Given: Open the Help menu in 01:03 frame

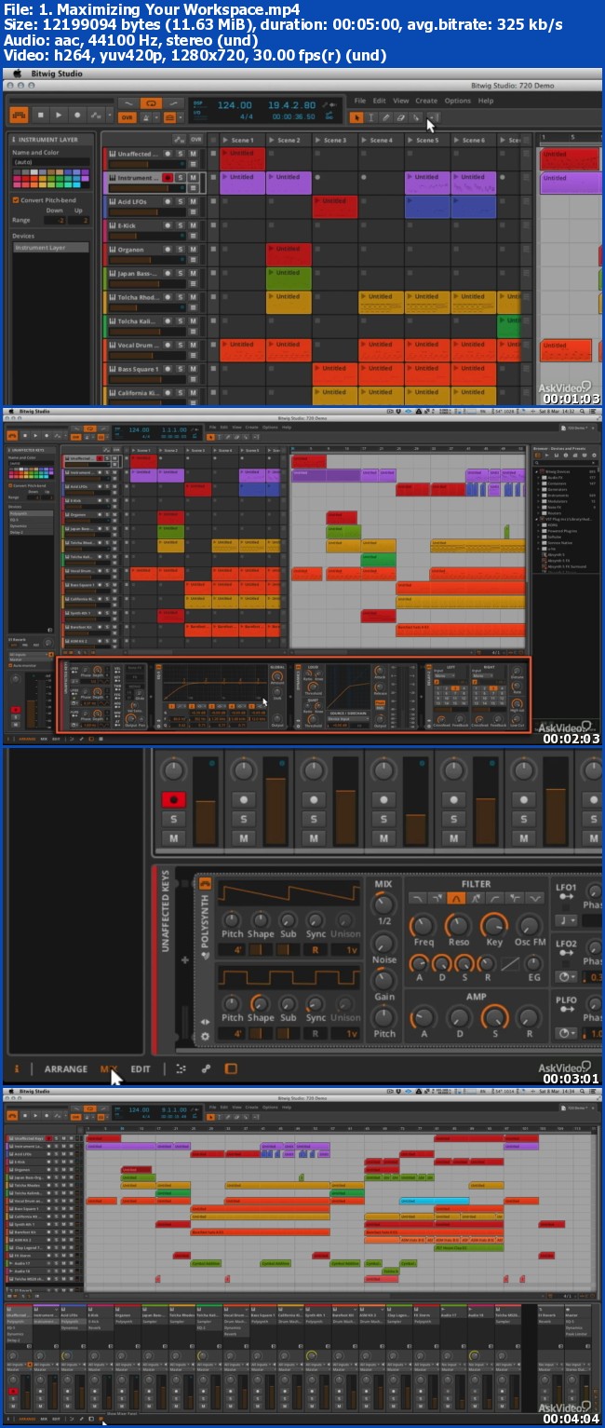Looking at the screenshot, I should 486,101.
